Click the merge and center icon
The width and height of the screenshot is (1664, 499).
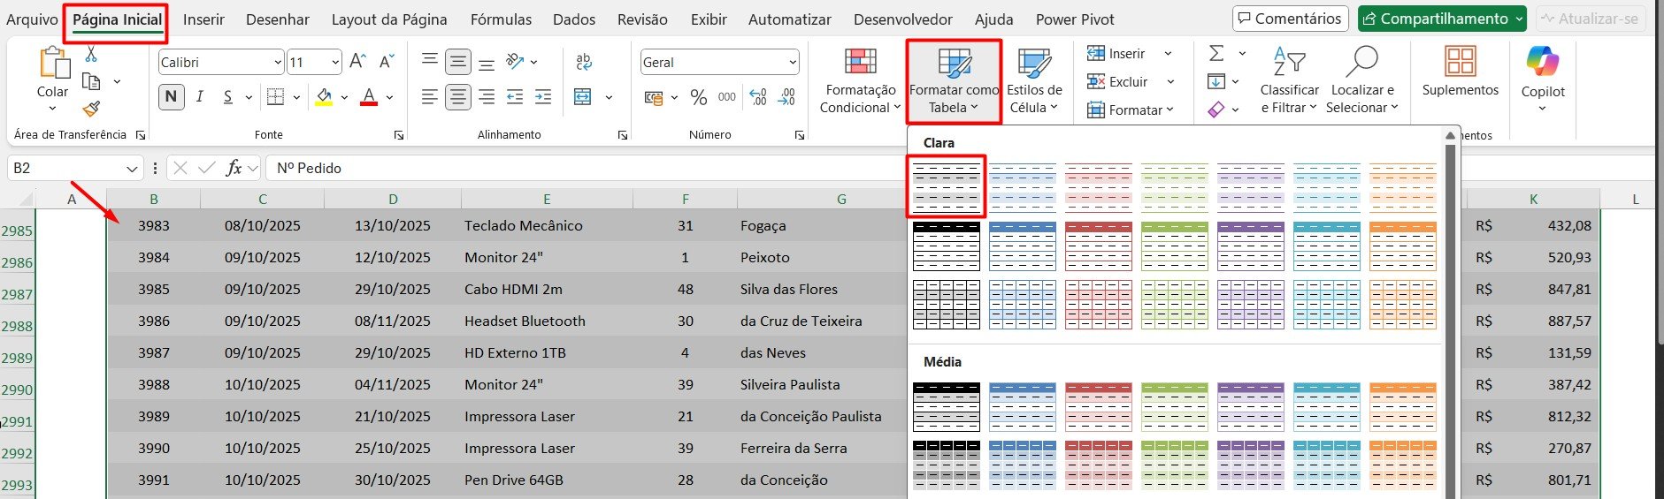coord(583,97)
